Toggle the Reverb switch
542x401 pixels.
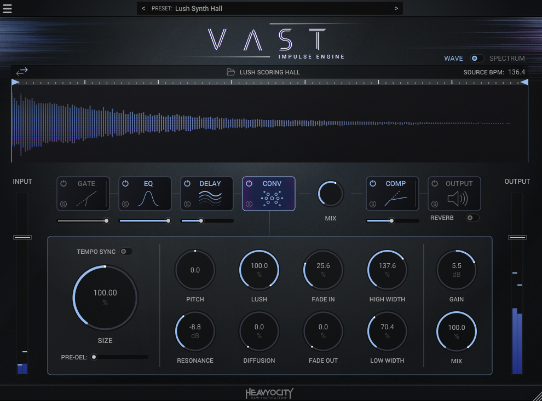tap(471, 218)
